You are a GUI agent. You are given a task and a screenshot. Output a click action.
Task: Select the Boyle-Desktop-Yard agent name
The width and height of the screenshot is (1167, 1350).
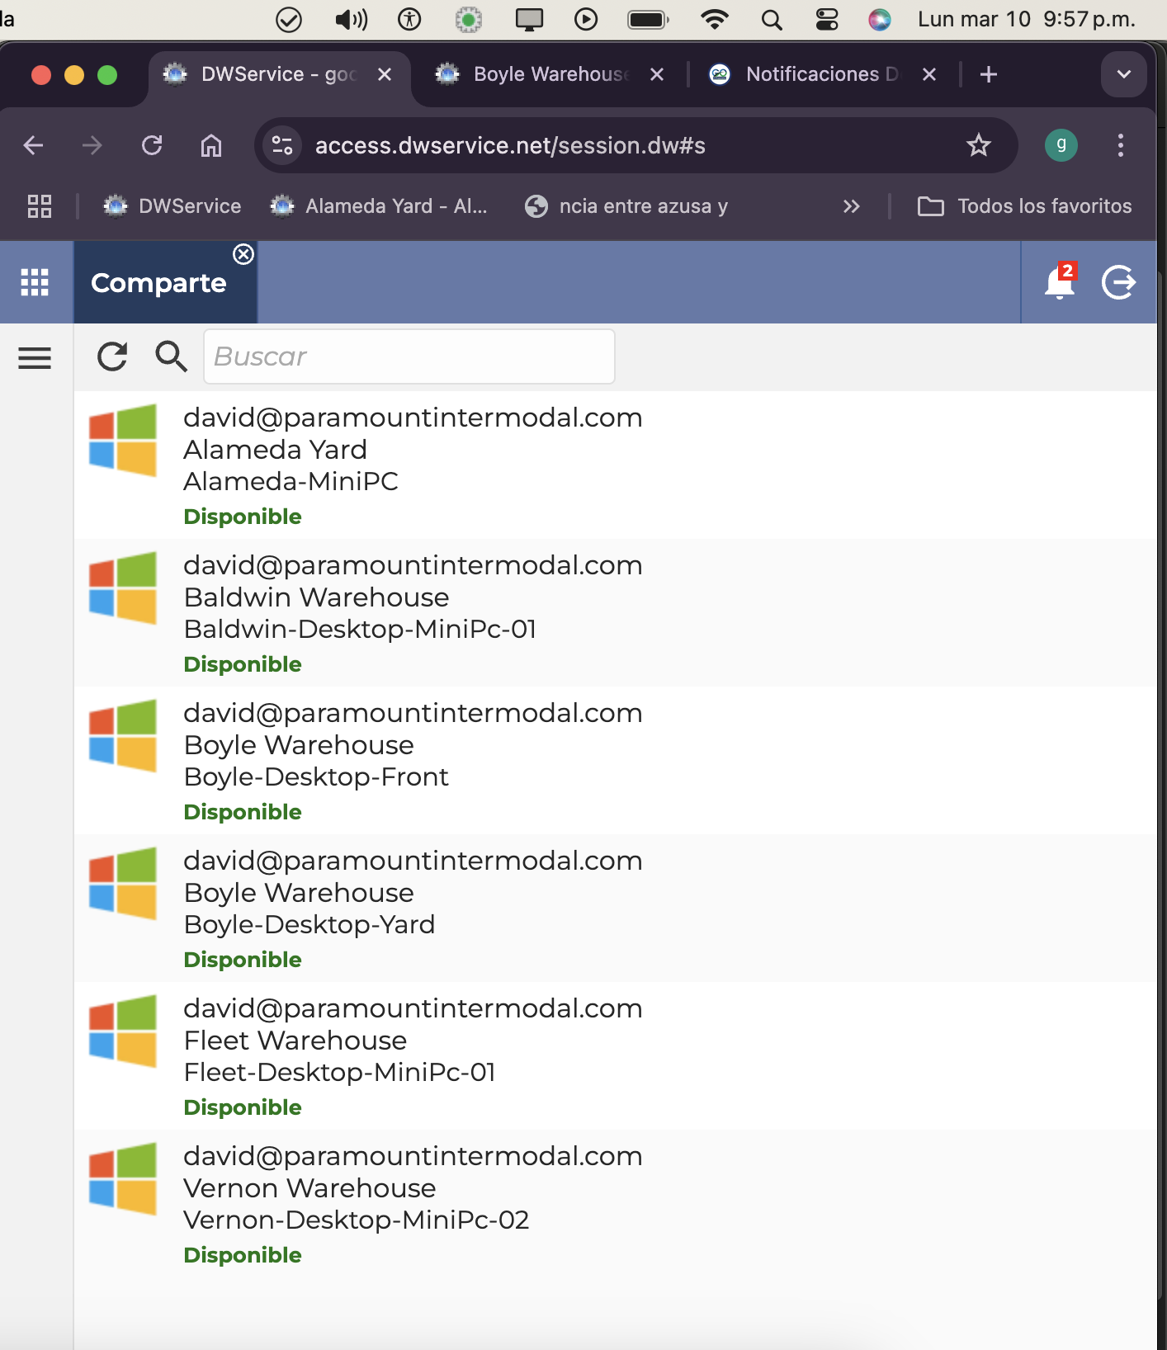pos(309,924)
